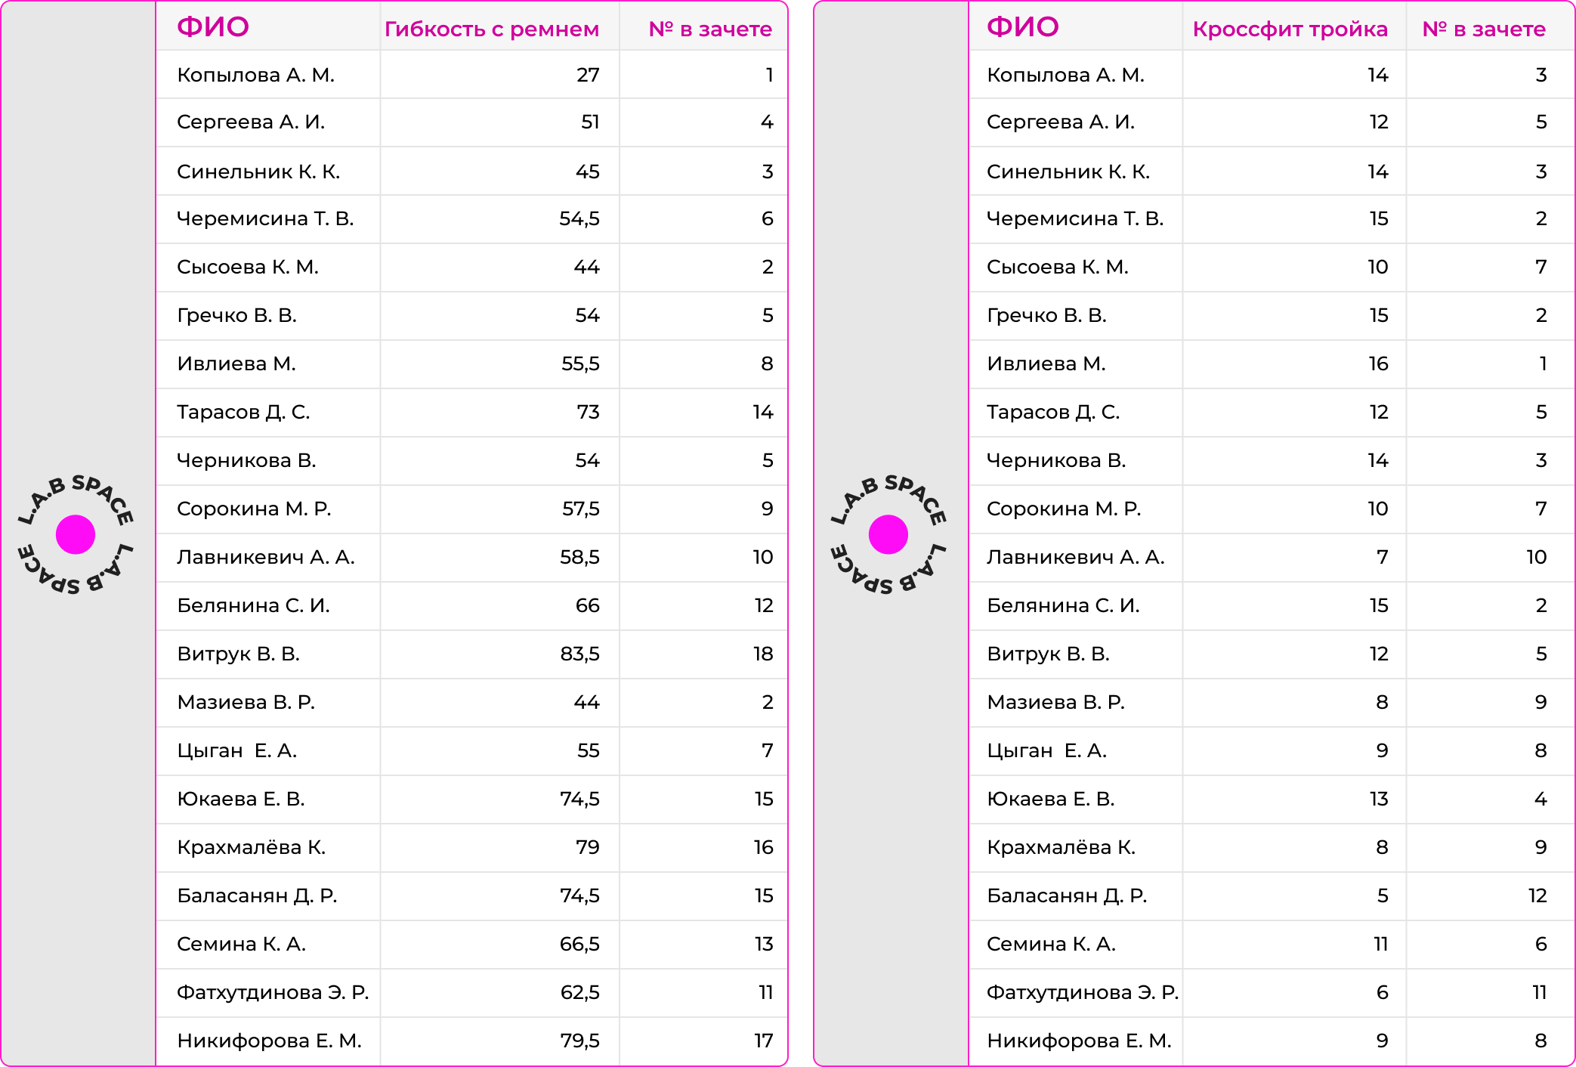This screenshot has height=1067, width=1576.
Task: Select last ФИО cell in the left table
Action: pyautogui.click(x=267, y=1041)
